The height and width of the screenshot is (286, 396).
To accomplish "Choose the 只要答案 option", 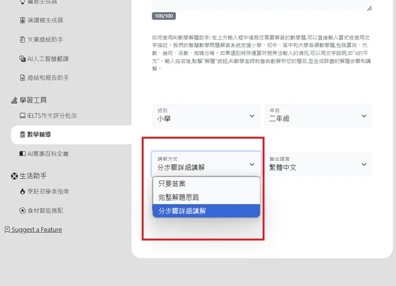I will coord(207,183).
